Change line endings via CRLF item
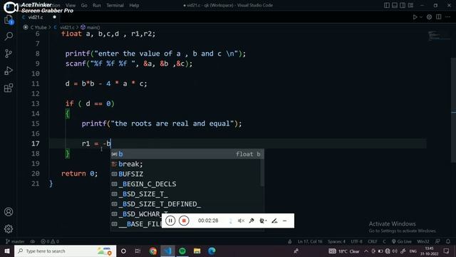 pyautogui.click(x=372, y=241)
